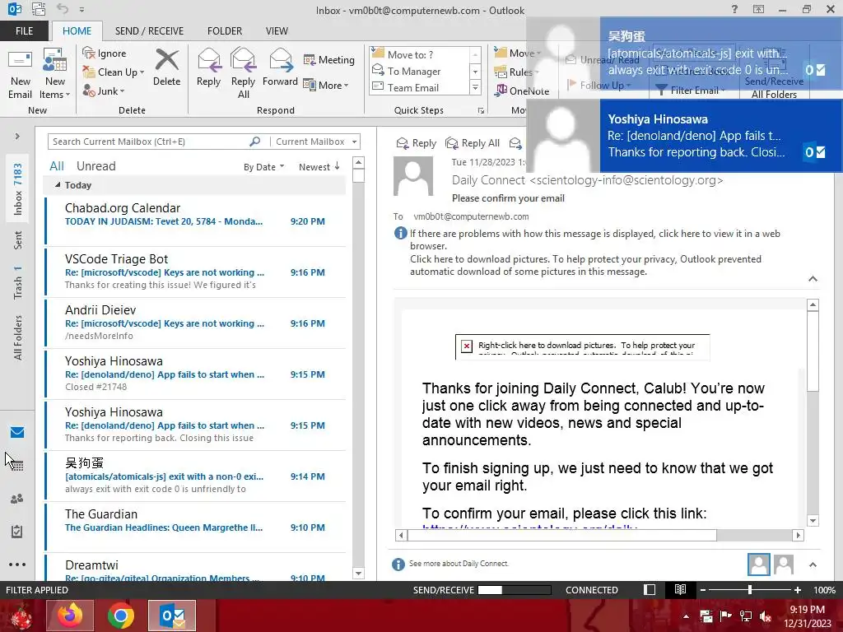Open the Inbox 7183 folder
The height and width of the screenshot is (632, 843).
18,188
